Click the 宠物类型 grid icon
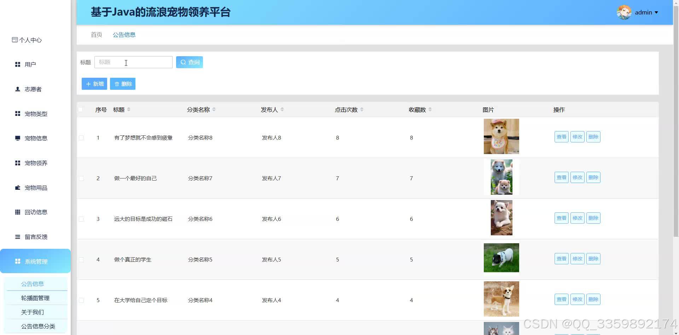 point(17,113)
